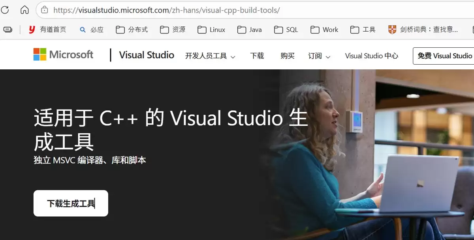474x240 pixels.
Task: Open the SQL bookmarks folder
Action: [286, 30]
